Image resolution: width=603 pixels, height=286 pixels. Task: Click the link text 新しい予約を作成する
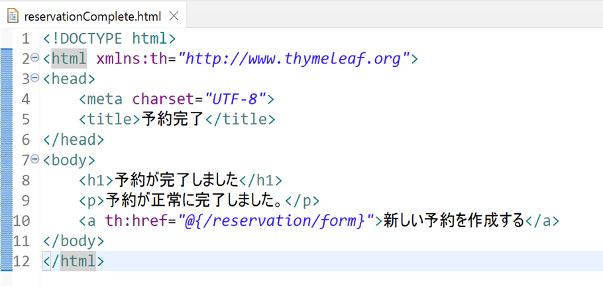454,221
